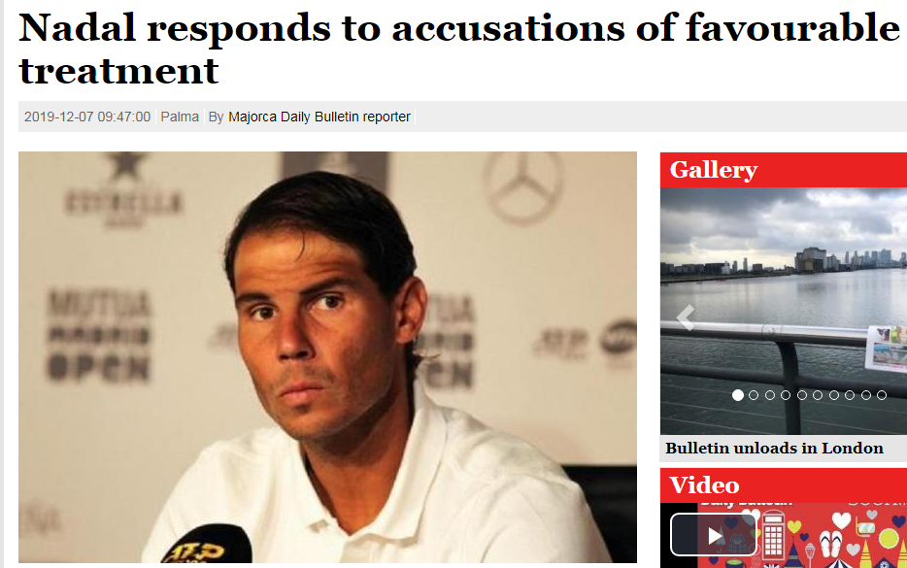907x568 pixels.
Task: Select the sixth gallery slide dot
Action: [818, 395]
